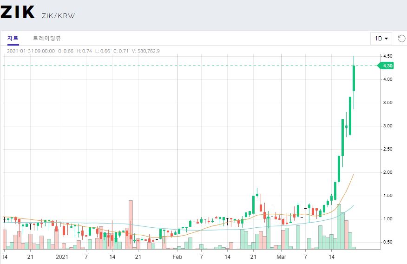Click the V: 580,762.9 volume readout
Image resolution: width=407 pixels, height=264 pixels.
145,51
